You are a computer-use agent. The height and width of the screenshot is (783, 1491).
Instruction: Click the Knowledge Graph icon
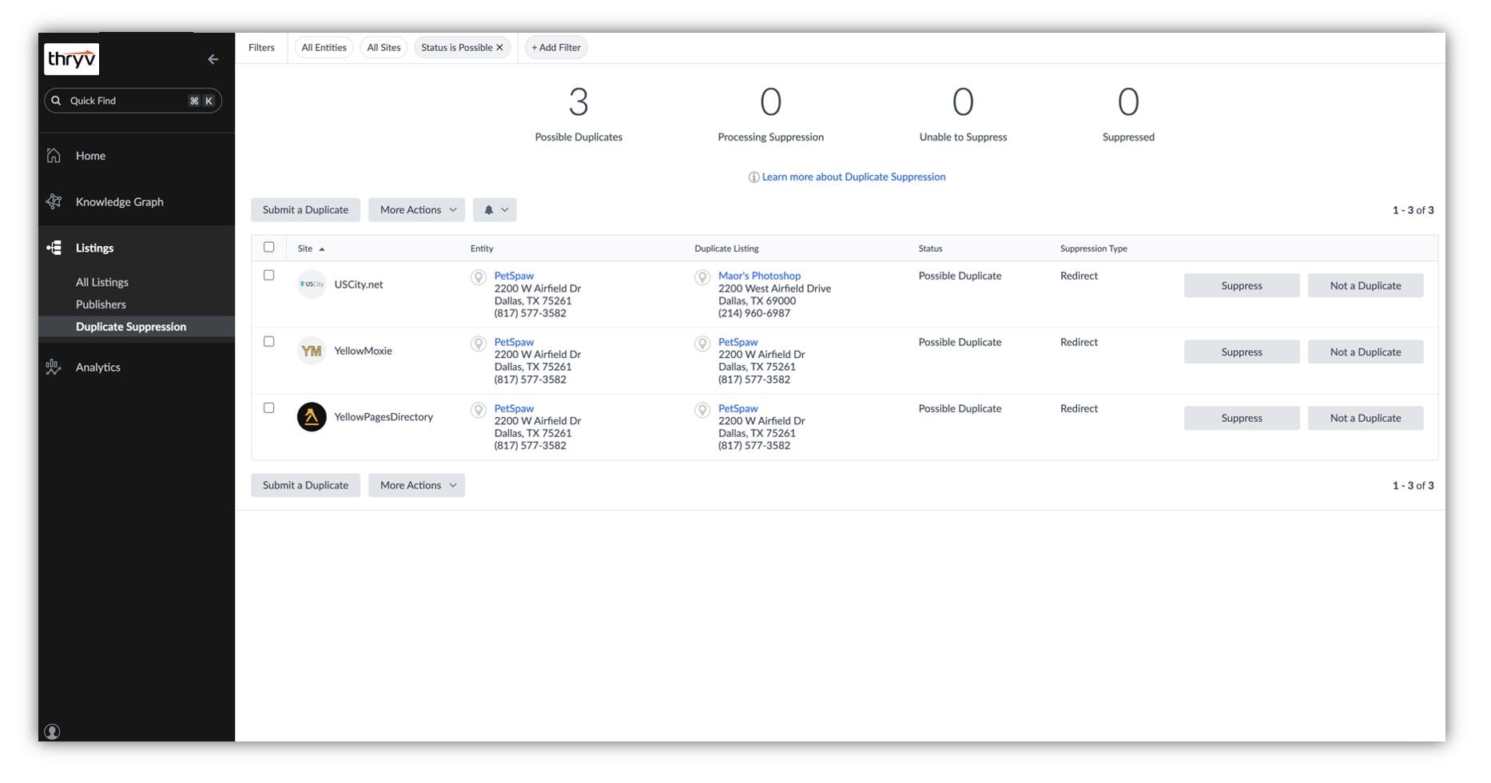point(54,201)
